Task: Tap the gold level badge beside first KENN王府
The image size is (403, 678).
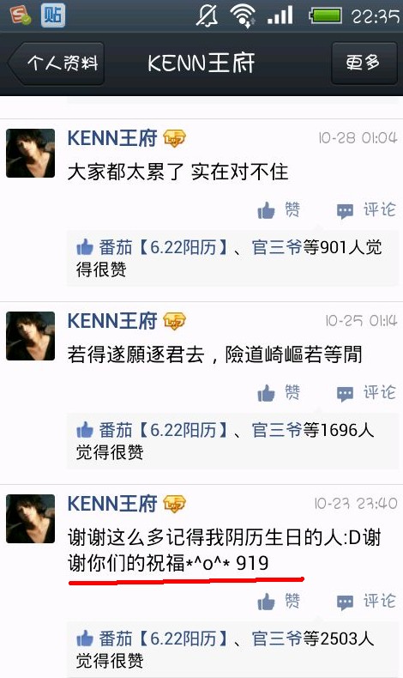Action: 174,139
